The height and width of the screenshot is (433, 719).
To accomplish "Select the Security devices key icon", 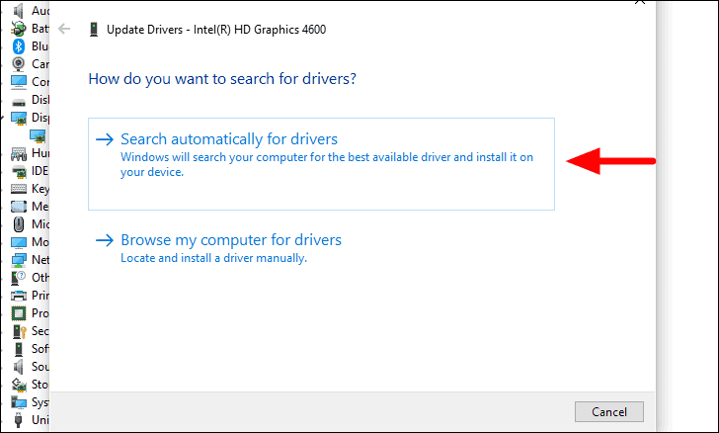I will pos(20,331).
